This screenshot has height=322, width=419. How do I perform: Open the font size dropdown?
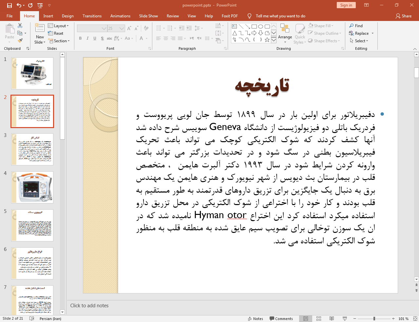(x=122, y=28)
